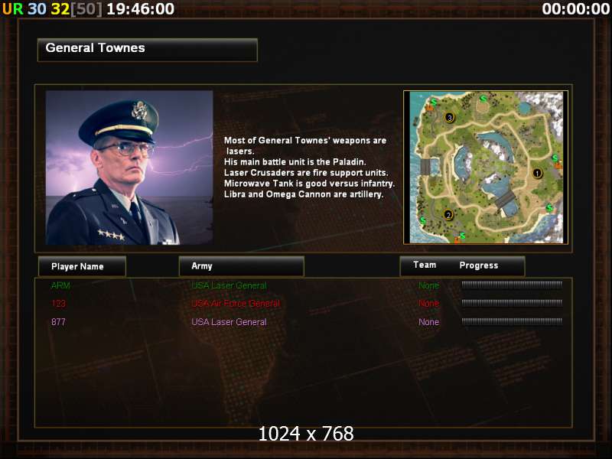
Task: Click the USA Air Force General army entry
Action: (236, 303)
